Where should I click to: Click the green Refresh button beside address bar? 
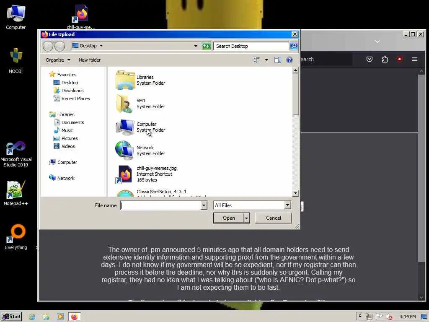coord(206,46)
